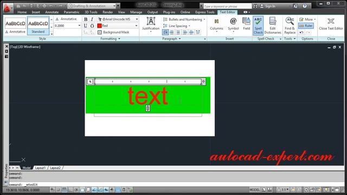Image resolution: width=347 pixels, height=195 pixels.
Task: Open the text height dropdown 0.2000
Action: [67, 26]
